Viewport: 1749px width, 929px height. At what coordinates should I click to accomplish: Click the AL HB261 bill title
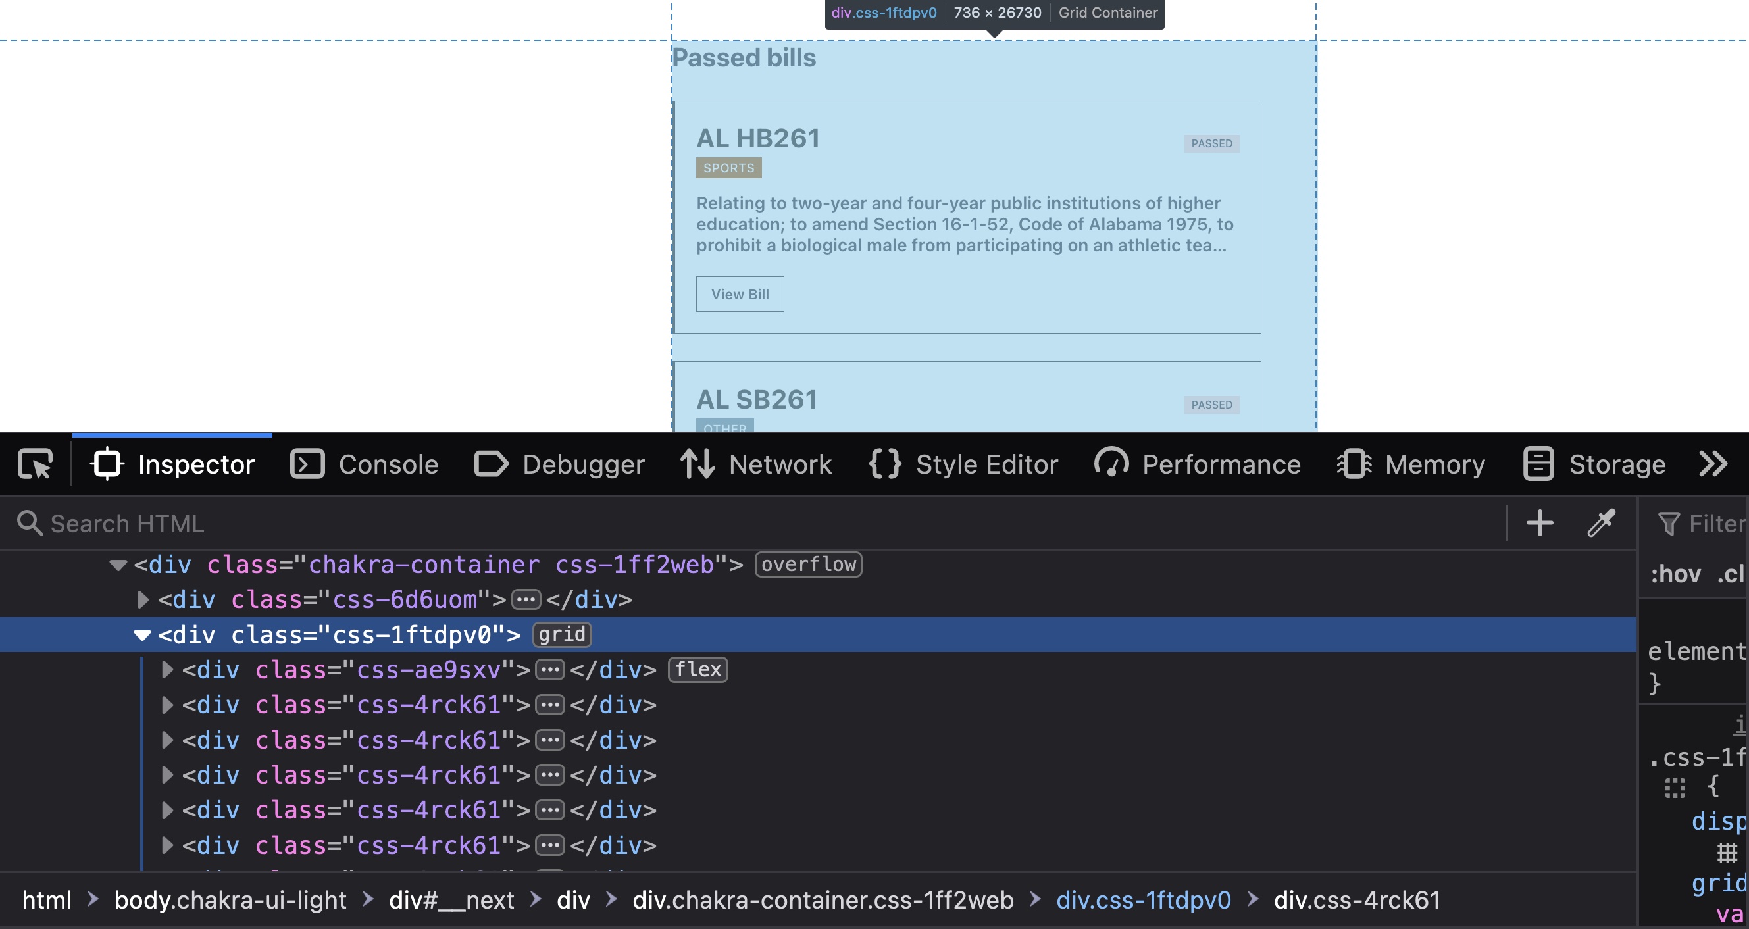pos(758,139)
